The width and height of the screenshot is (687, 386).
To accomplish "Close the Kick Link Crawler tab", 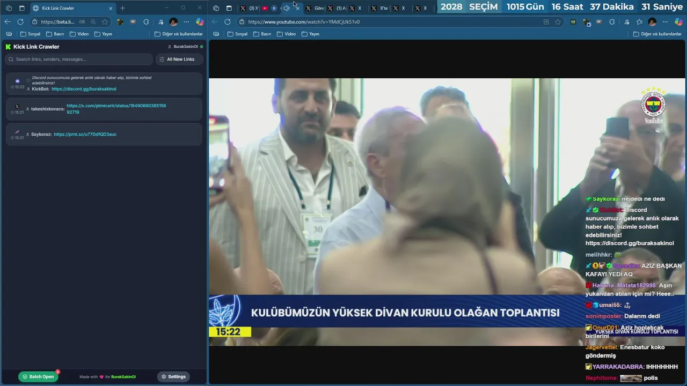I will (111, 8).
